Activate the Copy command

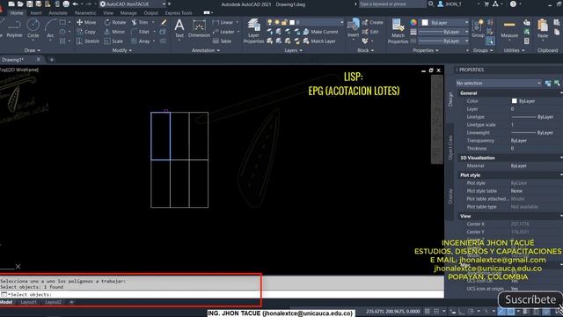point(86,32)
